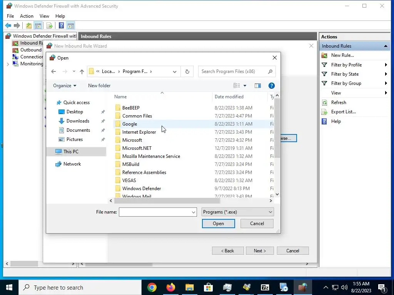Click the View action in the Actions pane
This screenshot has height=295, width=394.
pyautogui.click(x=336, y=93)
